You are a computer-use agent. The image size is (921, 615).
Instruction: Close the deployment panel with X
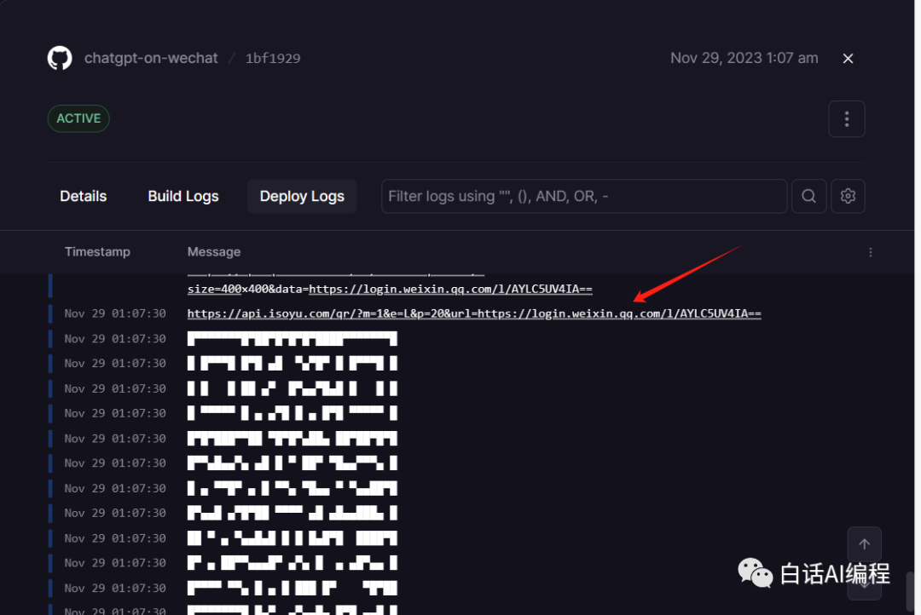pos(848,58)
